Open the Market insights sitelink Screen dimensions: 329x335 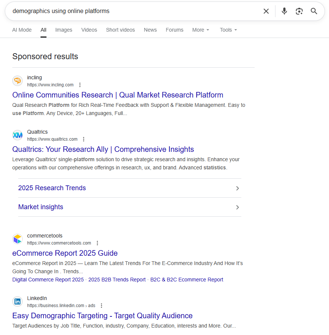41,207
